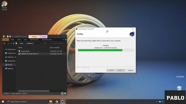Open address bar history dropdown
186x104 pixels.
tap(41, 43)
